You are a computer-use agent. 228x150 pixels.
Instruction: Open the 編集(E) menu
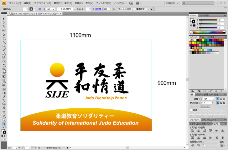(x=27, y=3)
